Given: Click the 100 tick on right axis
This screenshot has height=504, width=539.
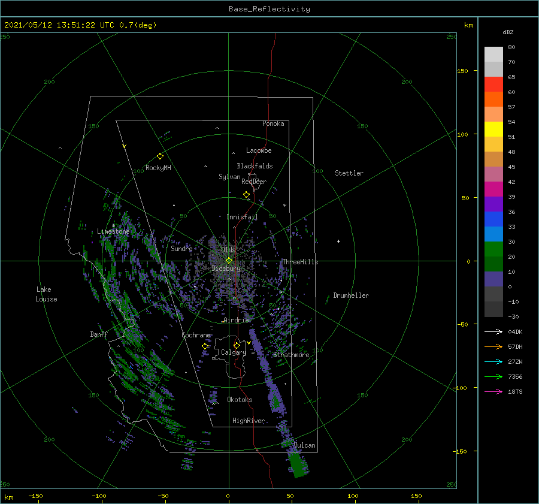Looking at the screenshot, I should (x=463, y=134).
